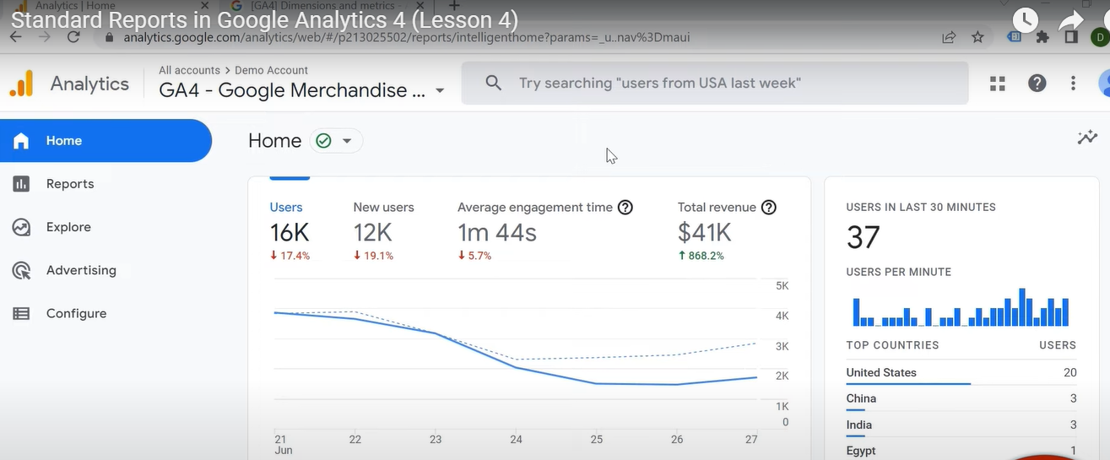
Task: Open the Home section in sidebar
Action: point(106,141)
